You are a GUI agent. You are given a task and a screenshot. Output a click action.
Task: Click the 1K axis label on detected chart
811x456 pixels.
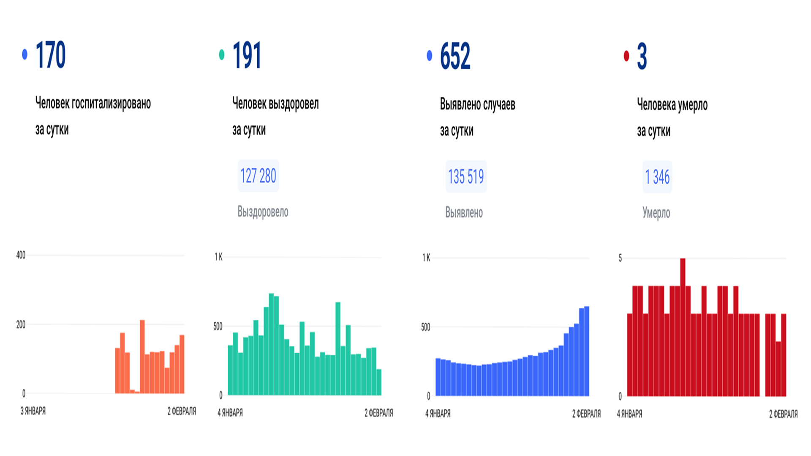(426, 258)
